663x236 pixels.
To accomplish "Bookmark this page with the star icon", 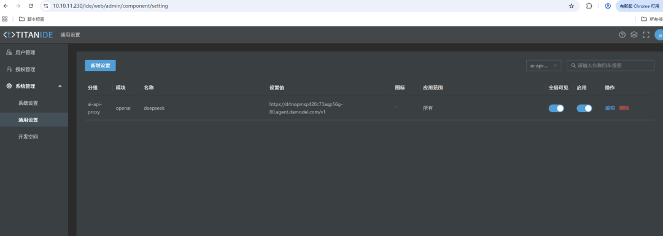I will 572,6.
